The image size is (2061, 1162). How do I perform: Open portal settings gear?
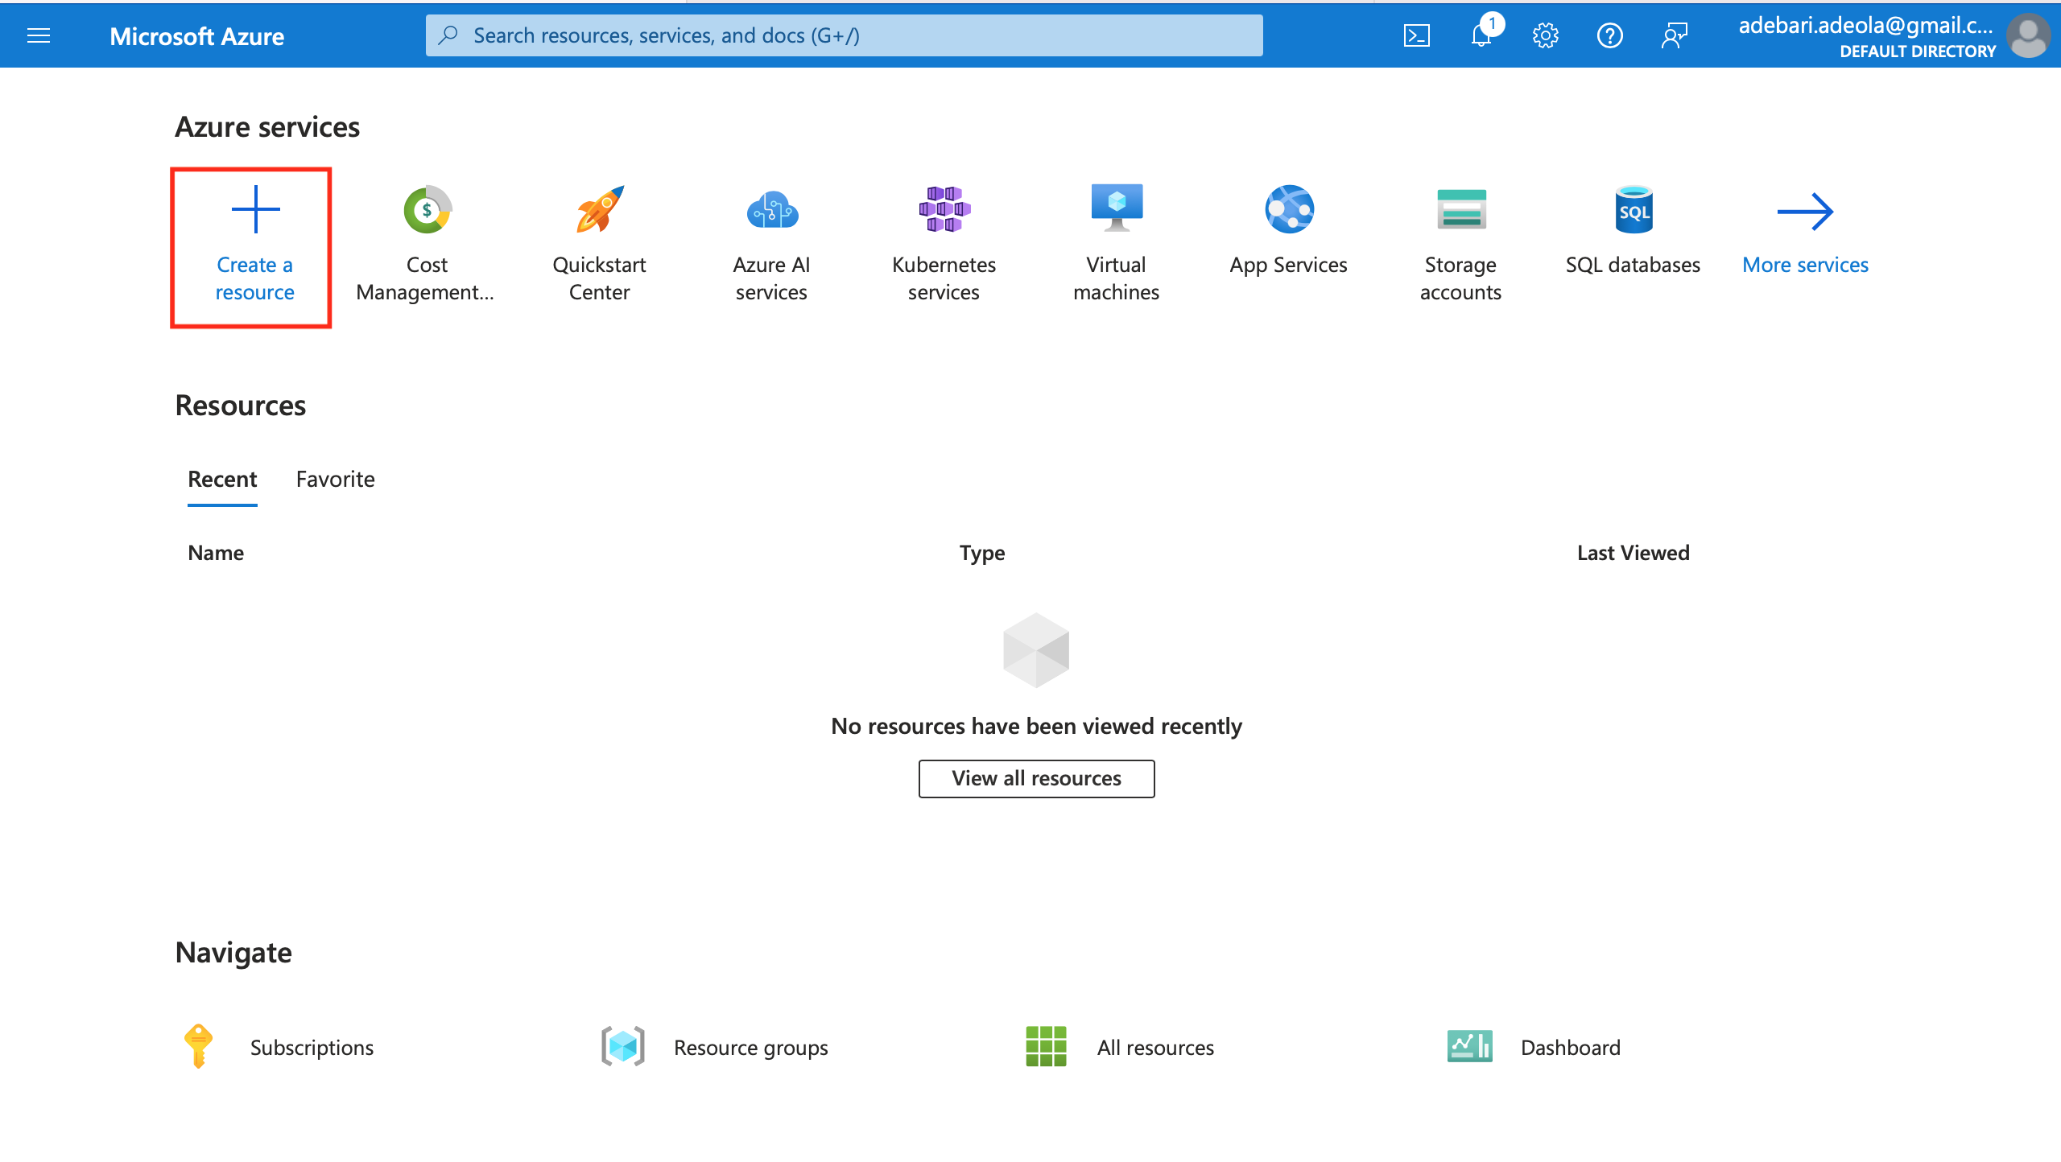1545,35
